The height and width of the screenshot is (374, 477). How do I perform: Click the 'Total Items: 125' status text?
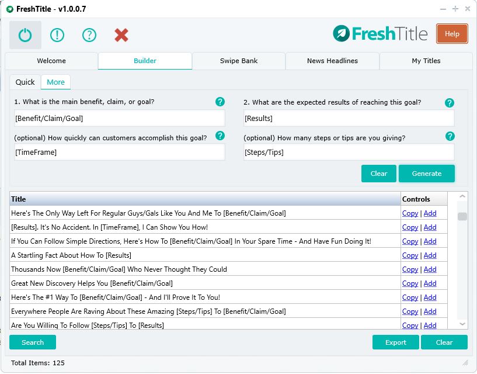pos(38,363)
